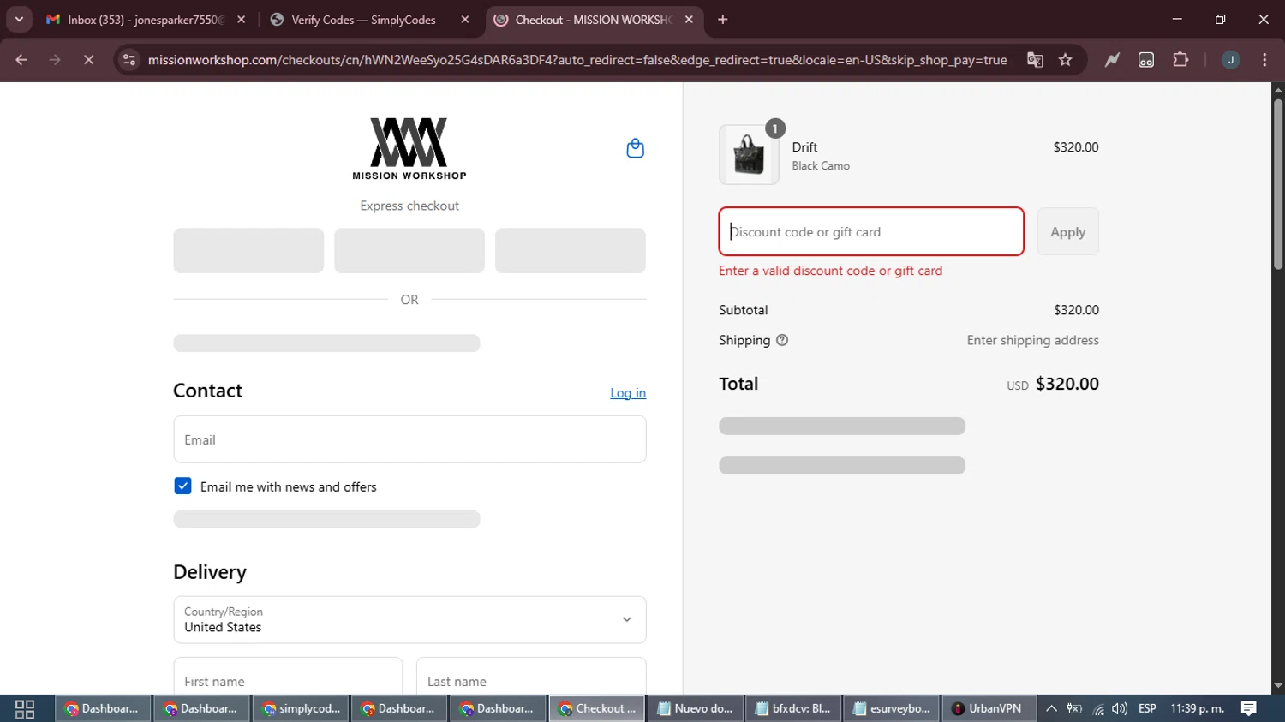
Task: Open the simplycod... Chrome taskbar item
Action: point(301,708)
